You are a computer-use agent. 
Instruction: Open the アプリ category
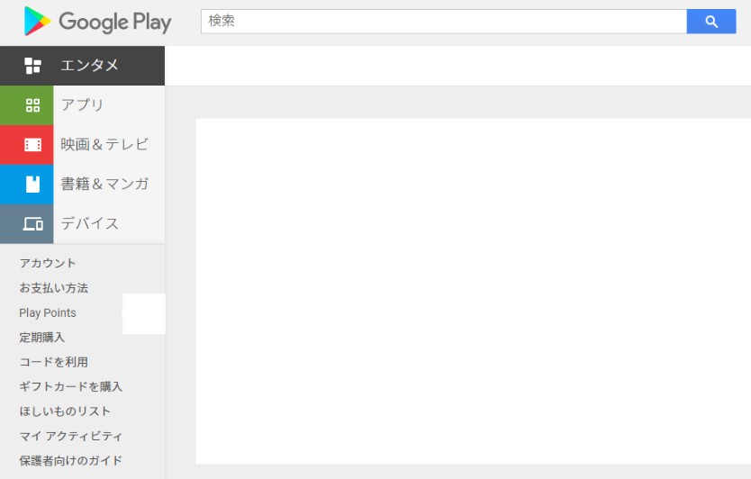(x=82, y=105)
